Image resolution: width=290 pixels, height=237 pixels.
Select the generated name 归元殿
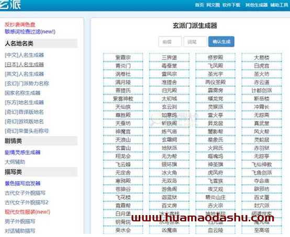169,90
